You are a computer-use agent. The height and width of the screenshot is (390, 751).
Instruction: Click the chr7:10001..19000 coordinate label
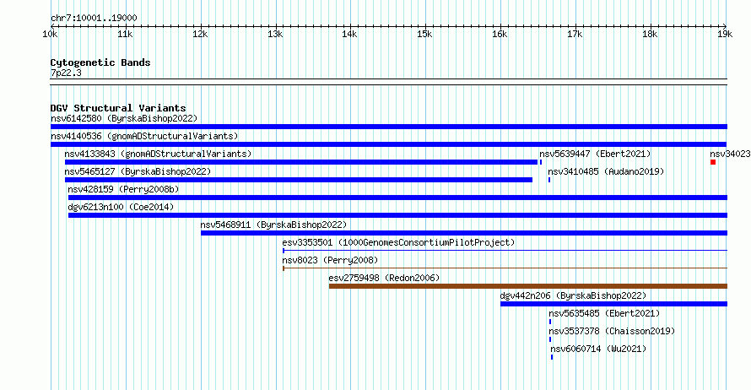click(x=94, y=18)
